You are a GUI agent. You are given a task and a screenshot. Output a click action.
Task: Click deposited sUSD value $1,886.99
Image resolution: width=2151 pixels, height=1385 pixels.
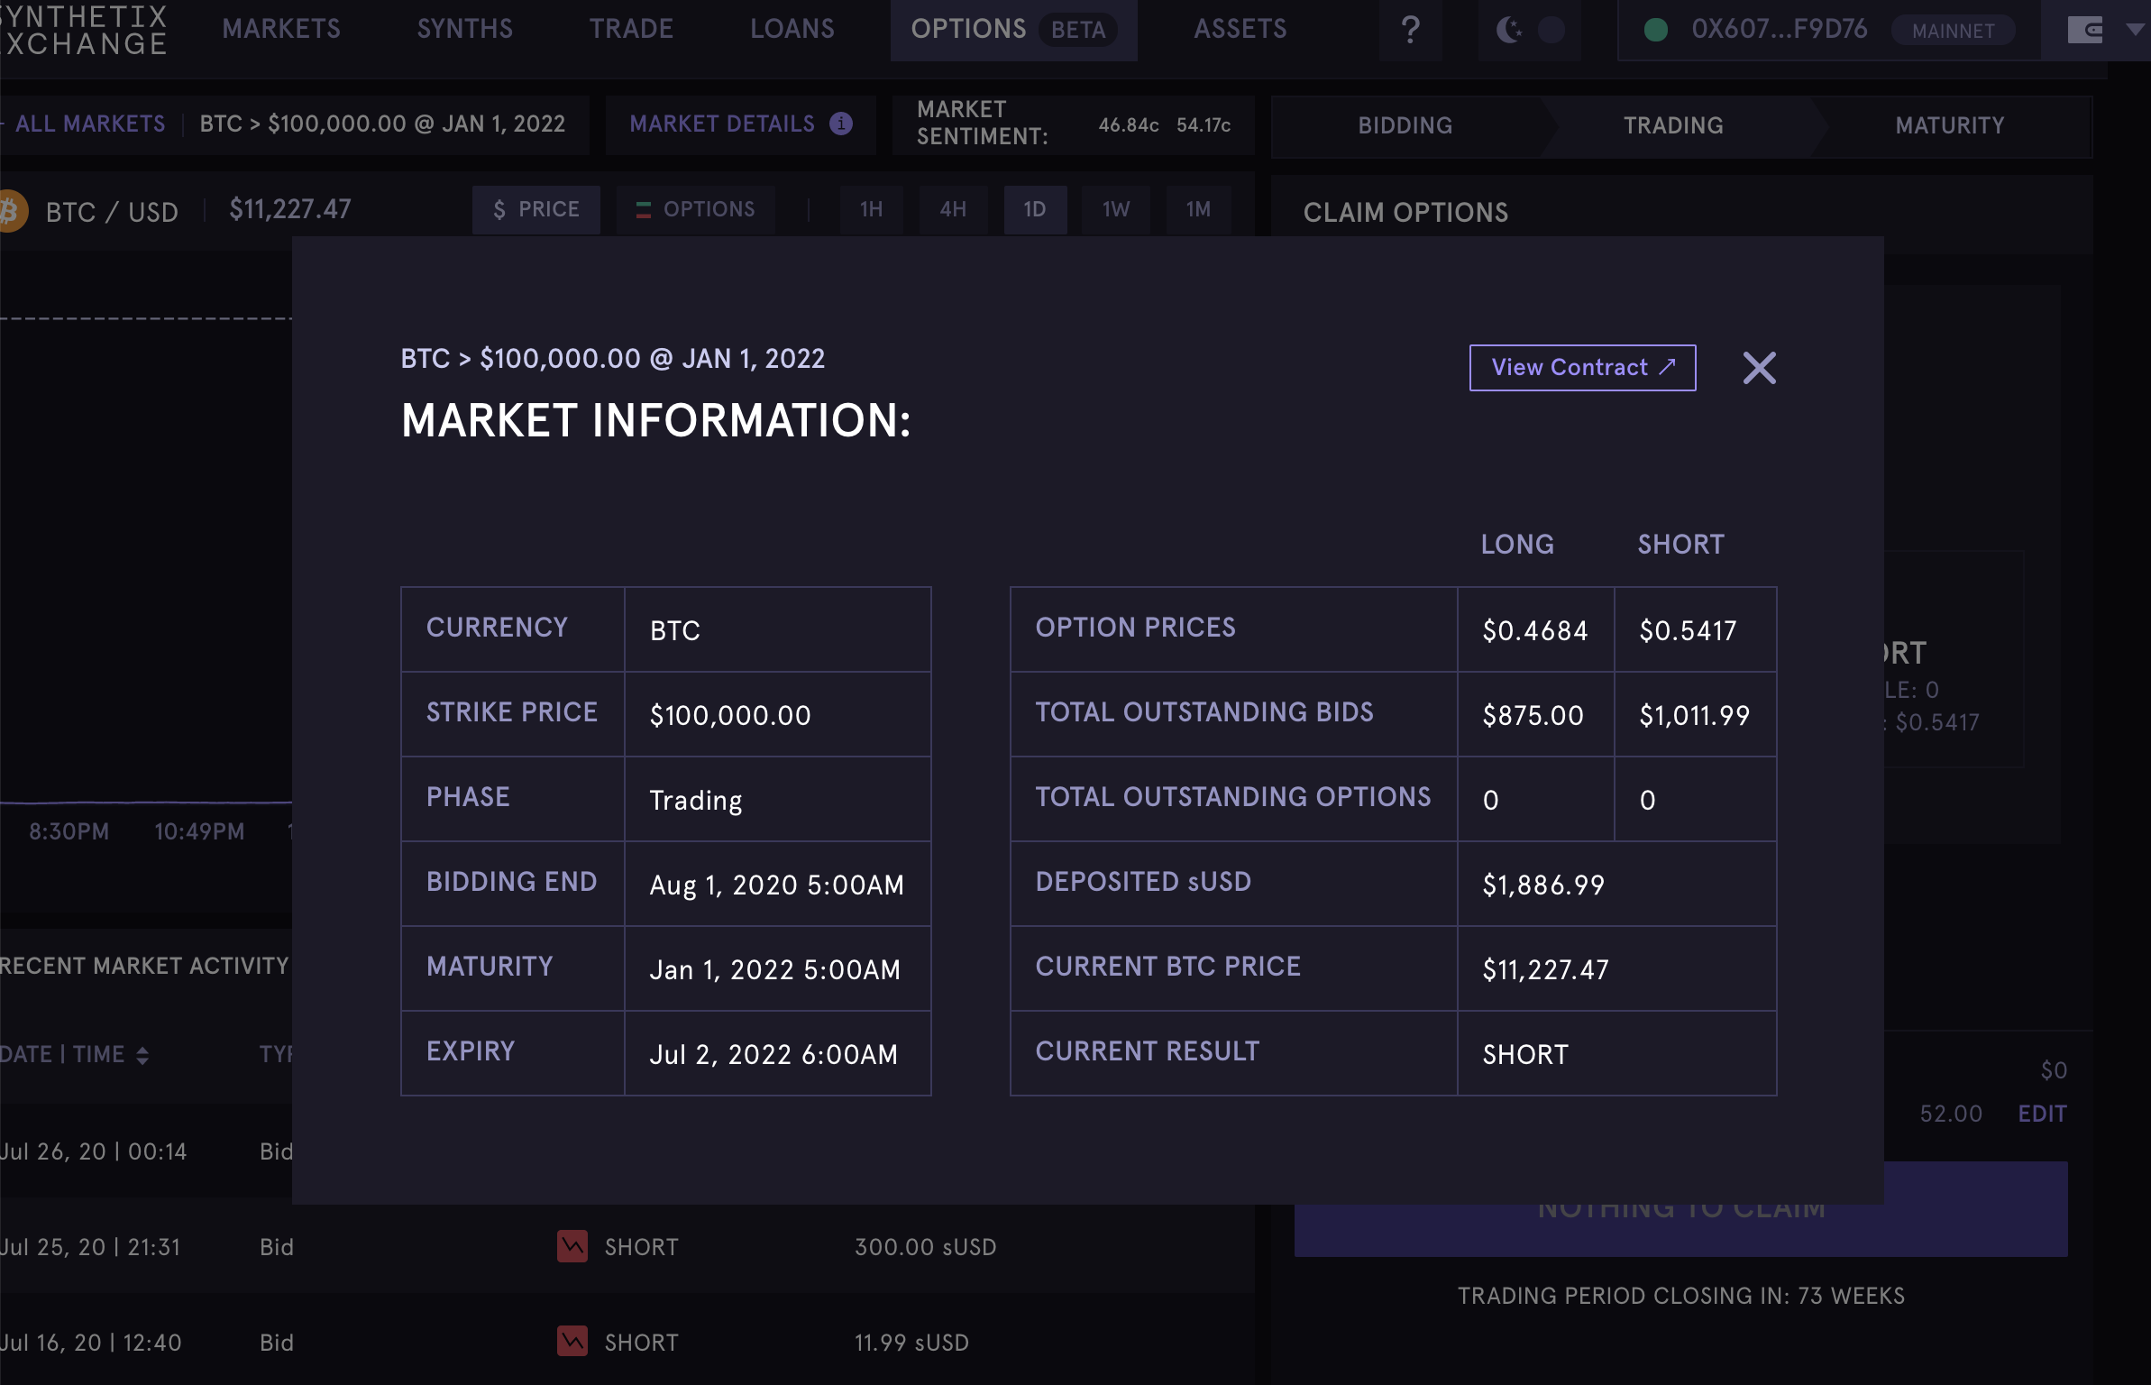(1543, 885)
